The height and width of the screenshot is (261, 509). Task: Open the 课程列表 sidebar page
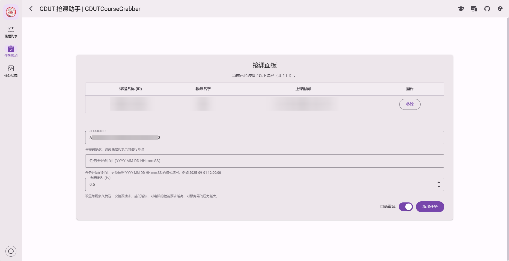tap(11, 32)
